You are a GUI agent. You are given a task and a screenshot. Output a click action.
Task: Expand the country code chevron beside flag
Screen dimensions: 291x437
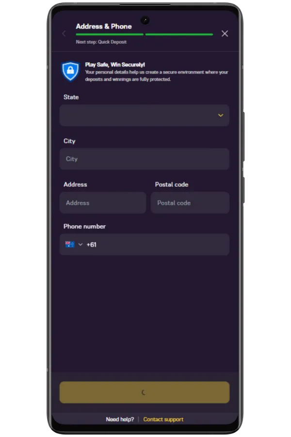click(81, 244)
